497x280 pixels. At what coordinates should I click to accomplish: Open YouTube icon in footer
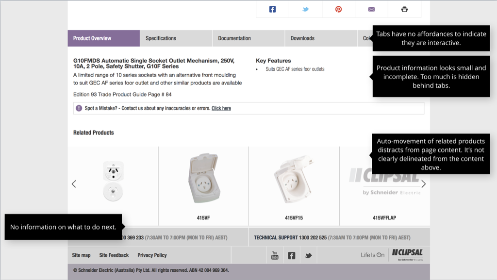[275, 255]
